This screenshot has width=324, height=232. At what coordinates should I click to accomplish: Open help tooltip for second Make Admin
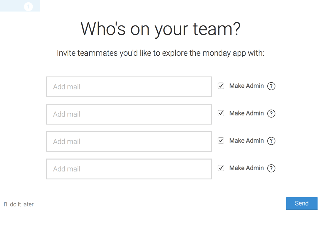(271, 114)
